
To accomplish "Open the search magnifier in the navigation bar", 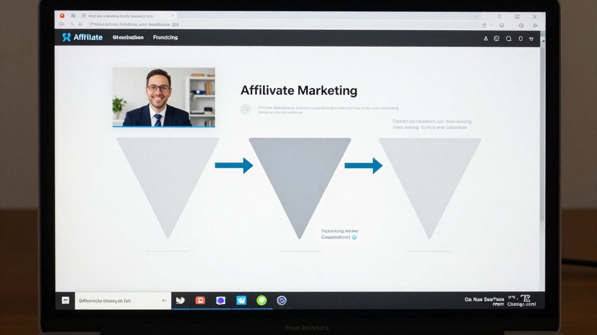I will (508, 38).
